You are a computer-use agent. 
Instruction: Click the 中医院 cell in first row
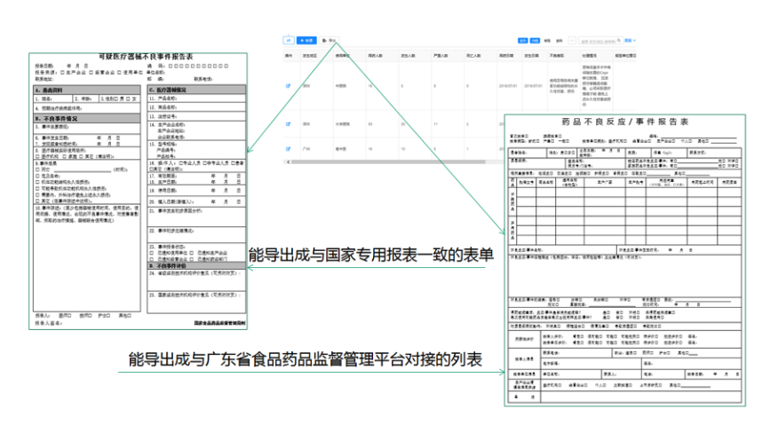(x=341, y=86)
